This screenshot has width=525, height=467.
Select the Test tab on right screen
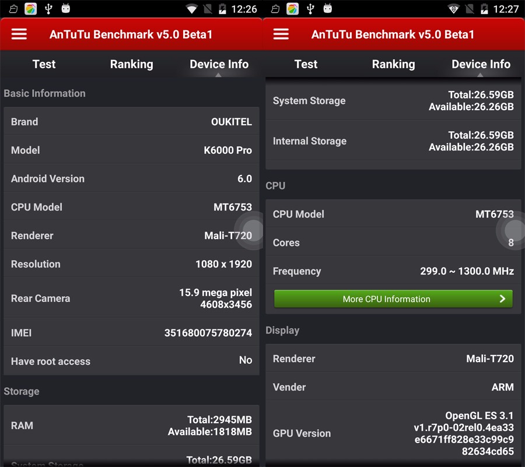[306, 64]
